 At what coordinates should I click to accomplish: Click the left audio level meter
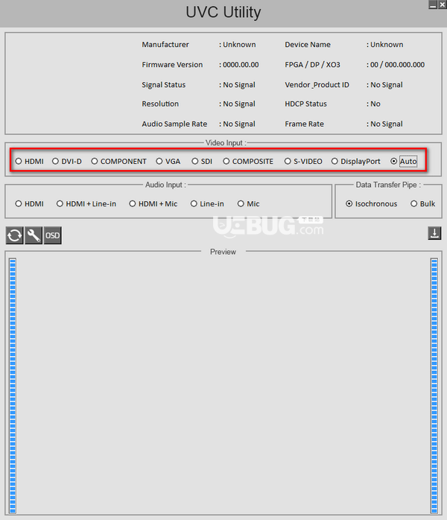point(13,386)
